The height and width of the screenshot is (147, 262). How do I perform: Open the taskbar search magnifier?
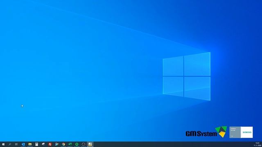(x=10, y=144)
